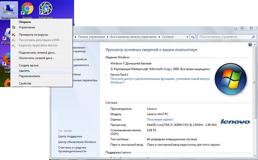Click the scrollbar up arrow

tap(255, 44)
